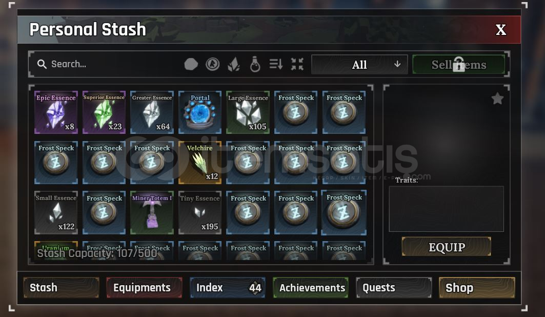Switch to the Equipments tab
545x317 pixels.
[x=144, y=287]
